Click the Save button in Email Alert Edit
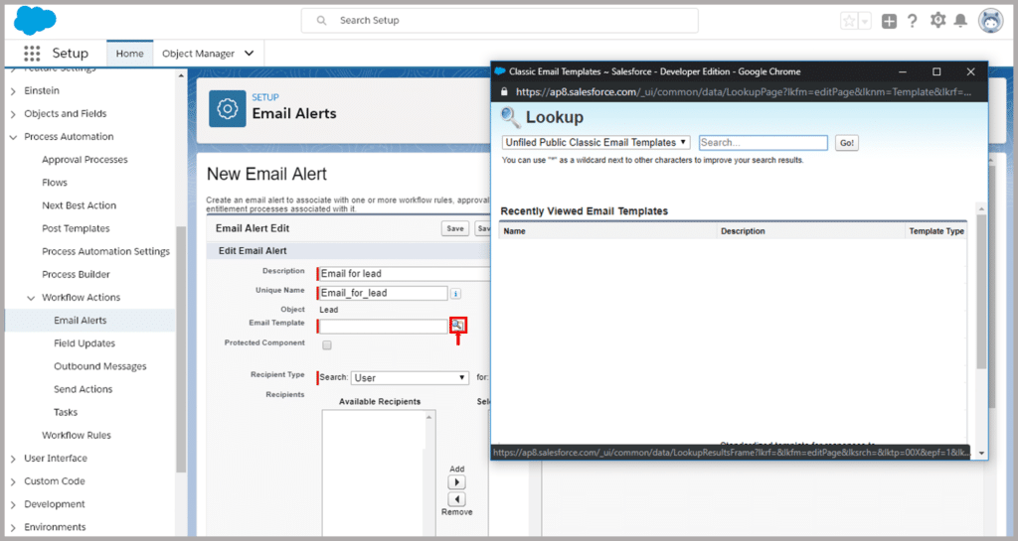The width and height of the screenshot is (1018, 541). (454, 229)
